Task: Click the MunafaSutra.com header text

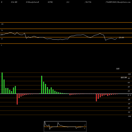Action: 124,2
